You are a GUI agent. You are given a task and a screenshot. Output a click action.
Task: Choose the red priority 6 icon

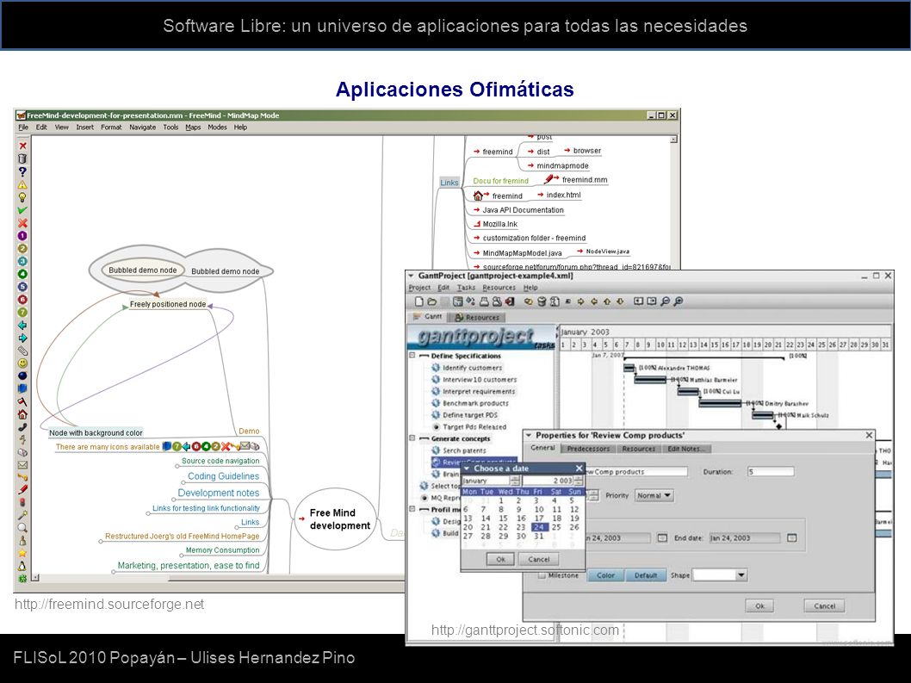(x=22, y=300)
